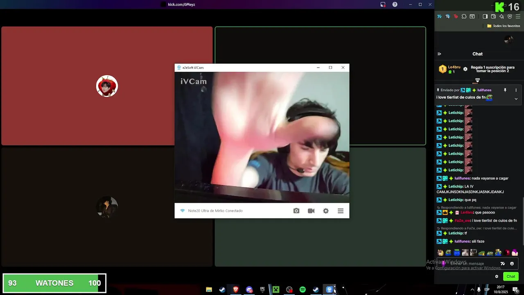Click the red apple avatar in top-left call tile

tap(107, 86)
